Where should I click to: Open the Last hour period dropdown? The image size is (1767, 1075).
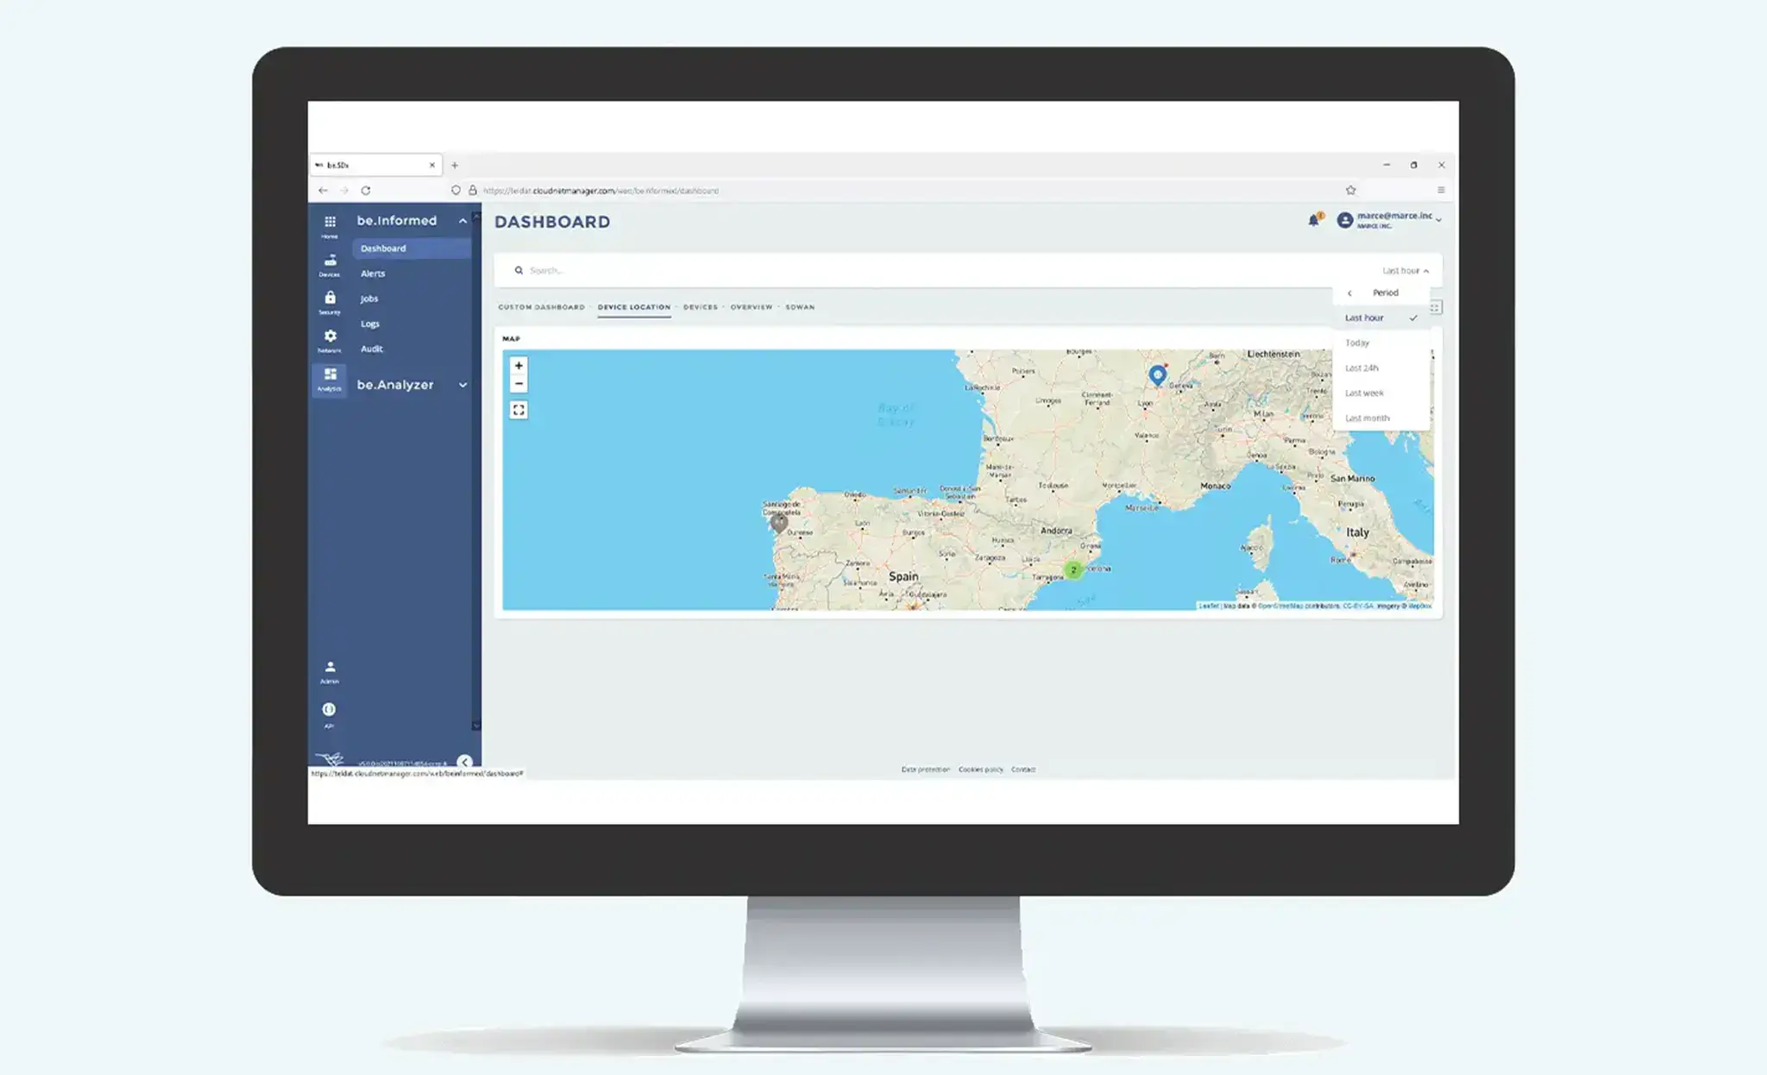click(x=1405, y=270)
